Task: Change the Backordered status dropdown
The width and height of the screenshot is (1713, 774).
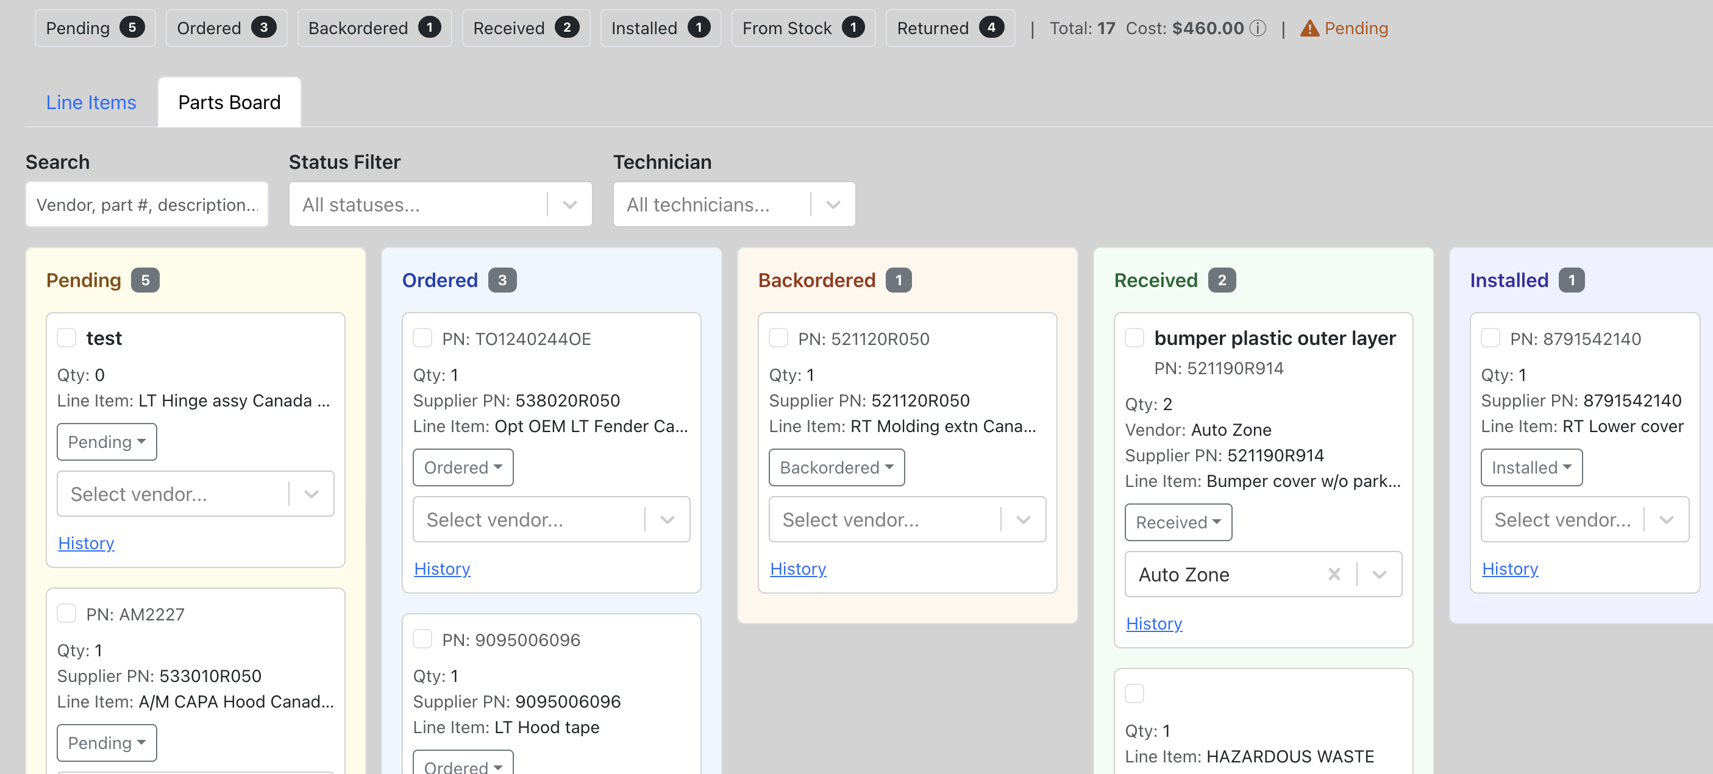Action: 836,467
